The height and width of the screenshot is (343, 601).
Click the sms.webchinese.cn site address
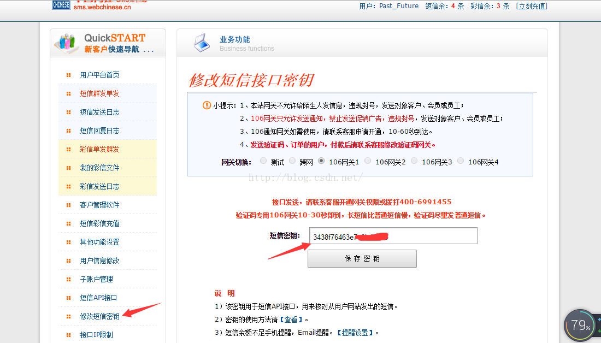tap(102, 7)
